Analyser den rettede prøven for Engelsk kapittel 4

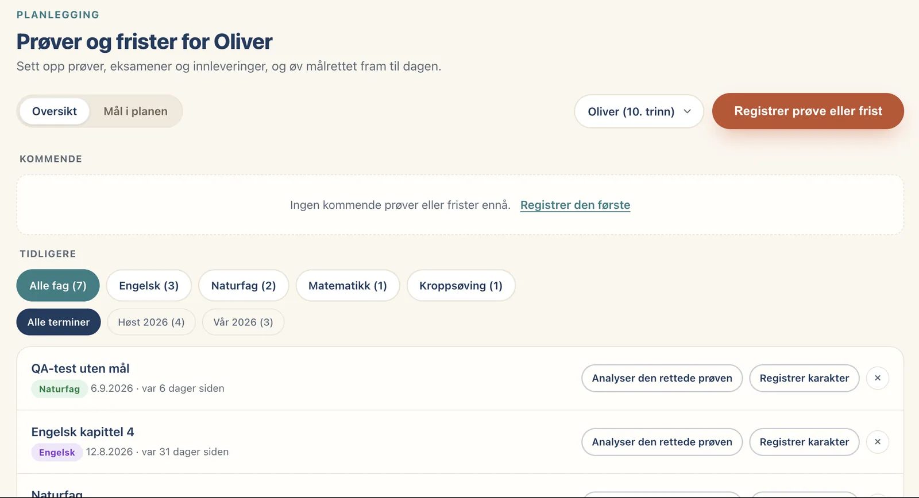(662, 442)
